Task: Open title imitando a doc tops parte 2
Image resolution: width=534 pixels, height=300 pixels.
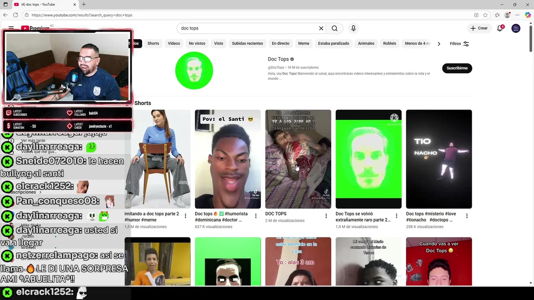Action: pos(152,217)
